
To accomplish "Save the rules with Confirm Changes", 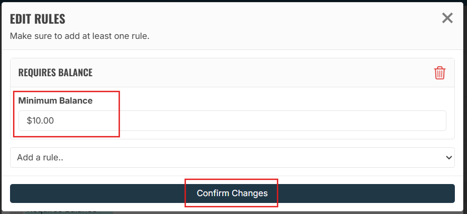I will click(232, 193).
